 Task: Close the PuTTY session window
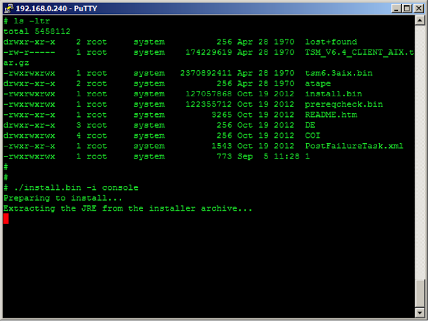pos(419,9)
